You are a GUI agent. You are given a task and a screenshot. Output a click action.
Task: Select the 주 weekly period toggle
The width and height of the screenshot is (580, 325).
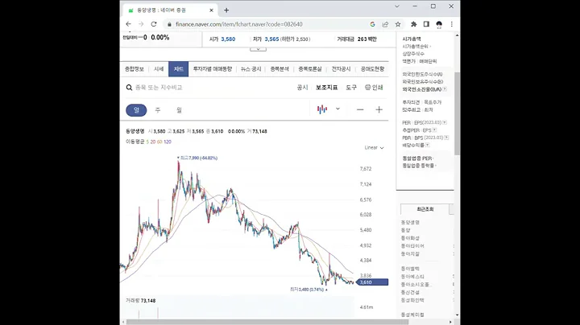pos(158,110)
